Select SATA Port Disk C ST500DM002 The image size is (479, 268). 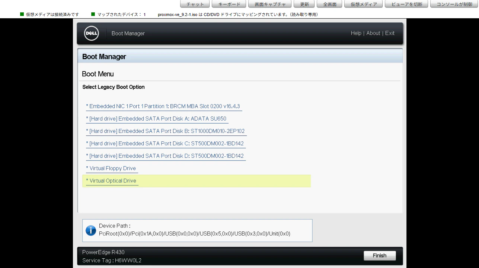[166, 143]
